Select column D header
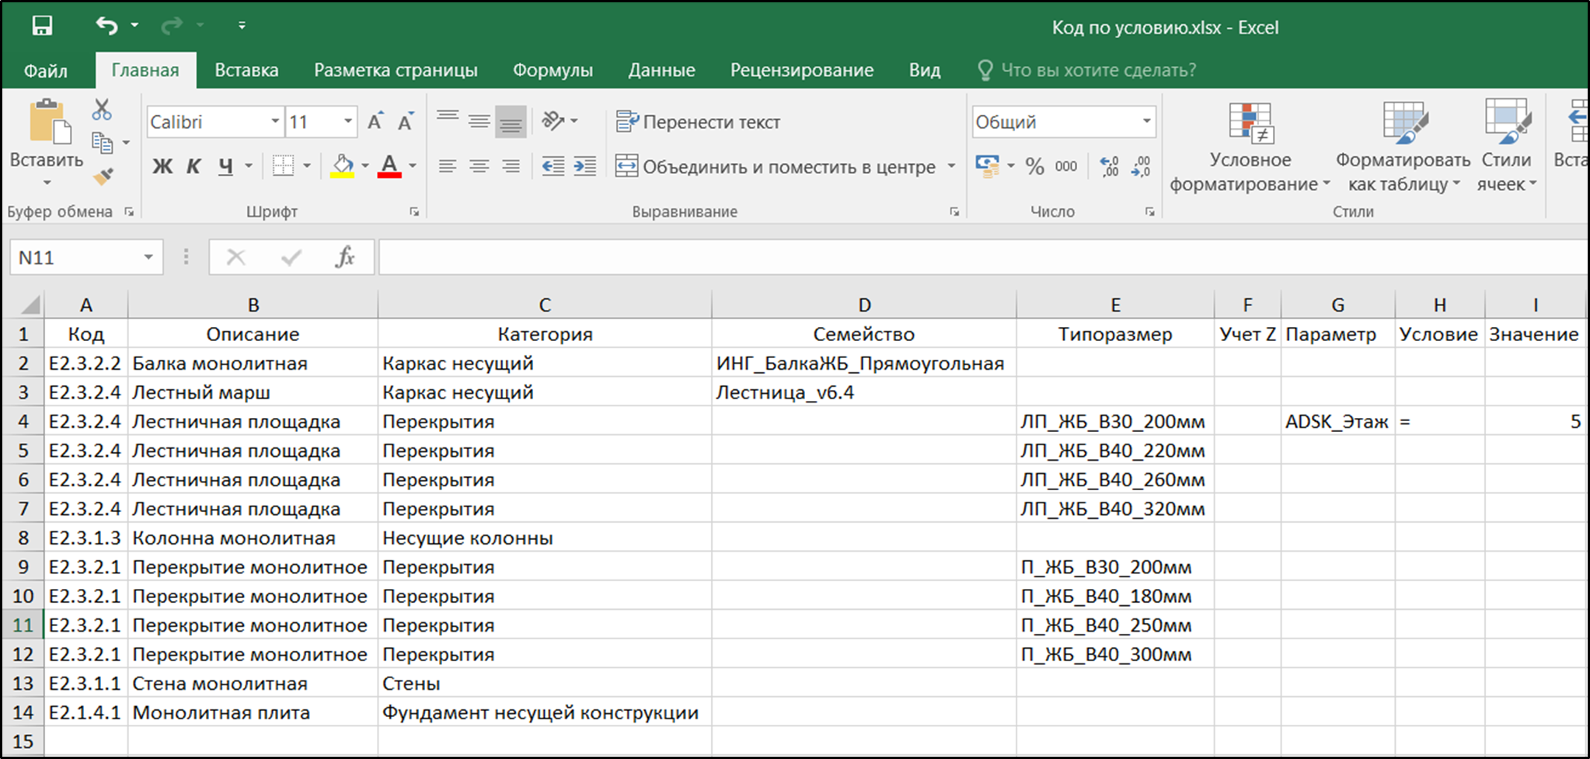1590x759 pixels. tap(864, 305)
